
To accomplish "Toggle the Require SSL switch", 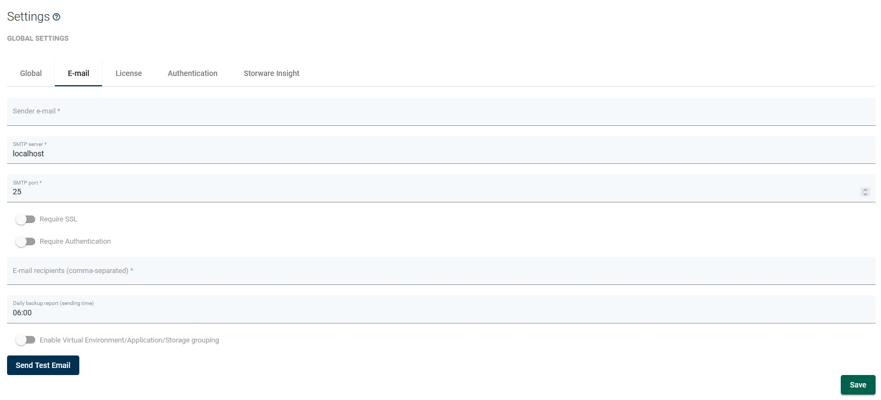I will pyautogui.click(x=26, y=219).
